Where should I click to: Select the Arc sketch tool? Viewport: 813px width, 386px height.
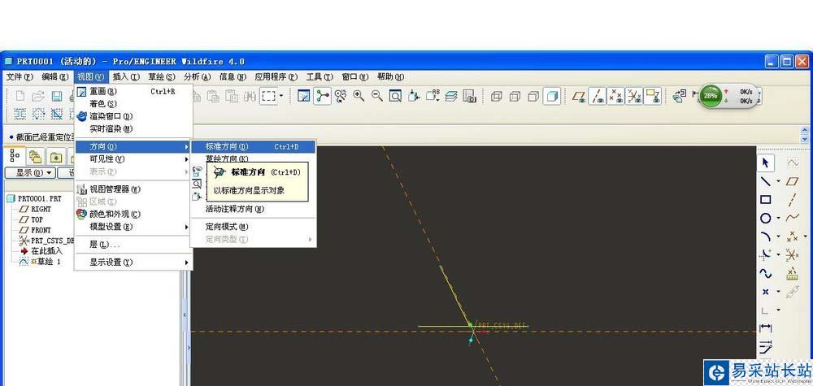(765, 236)
